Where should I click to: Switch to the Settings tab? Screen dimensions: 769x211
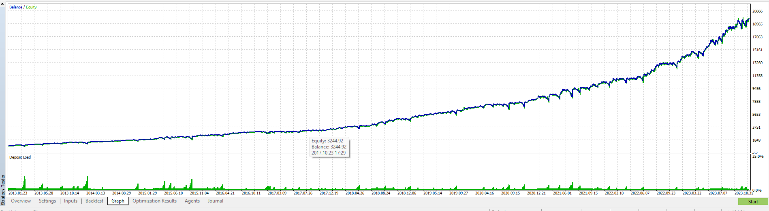pyautogui.click(x=47, y=201)
